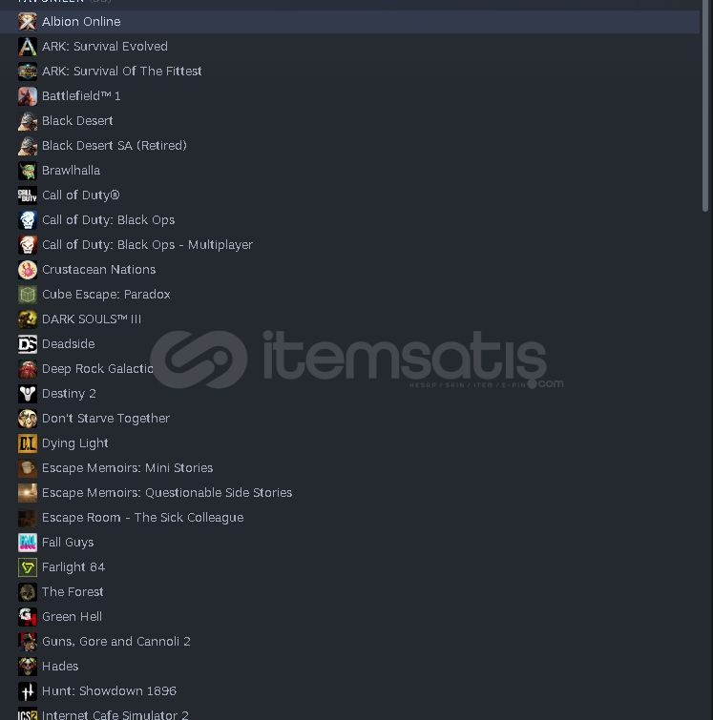Click the Deadside DS icon
713x720 pixels.
pos(28,344)
